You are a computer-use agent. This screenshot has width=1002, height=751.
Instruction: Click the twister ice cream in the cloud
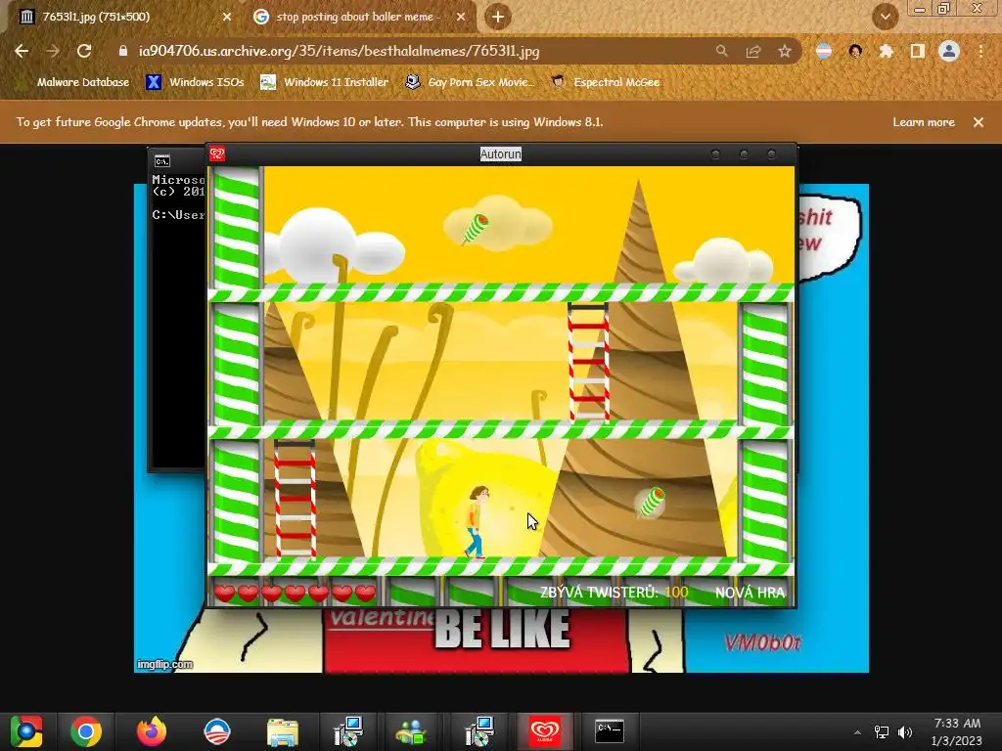tap(476, 229)
